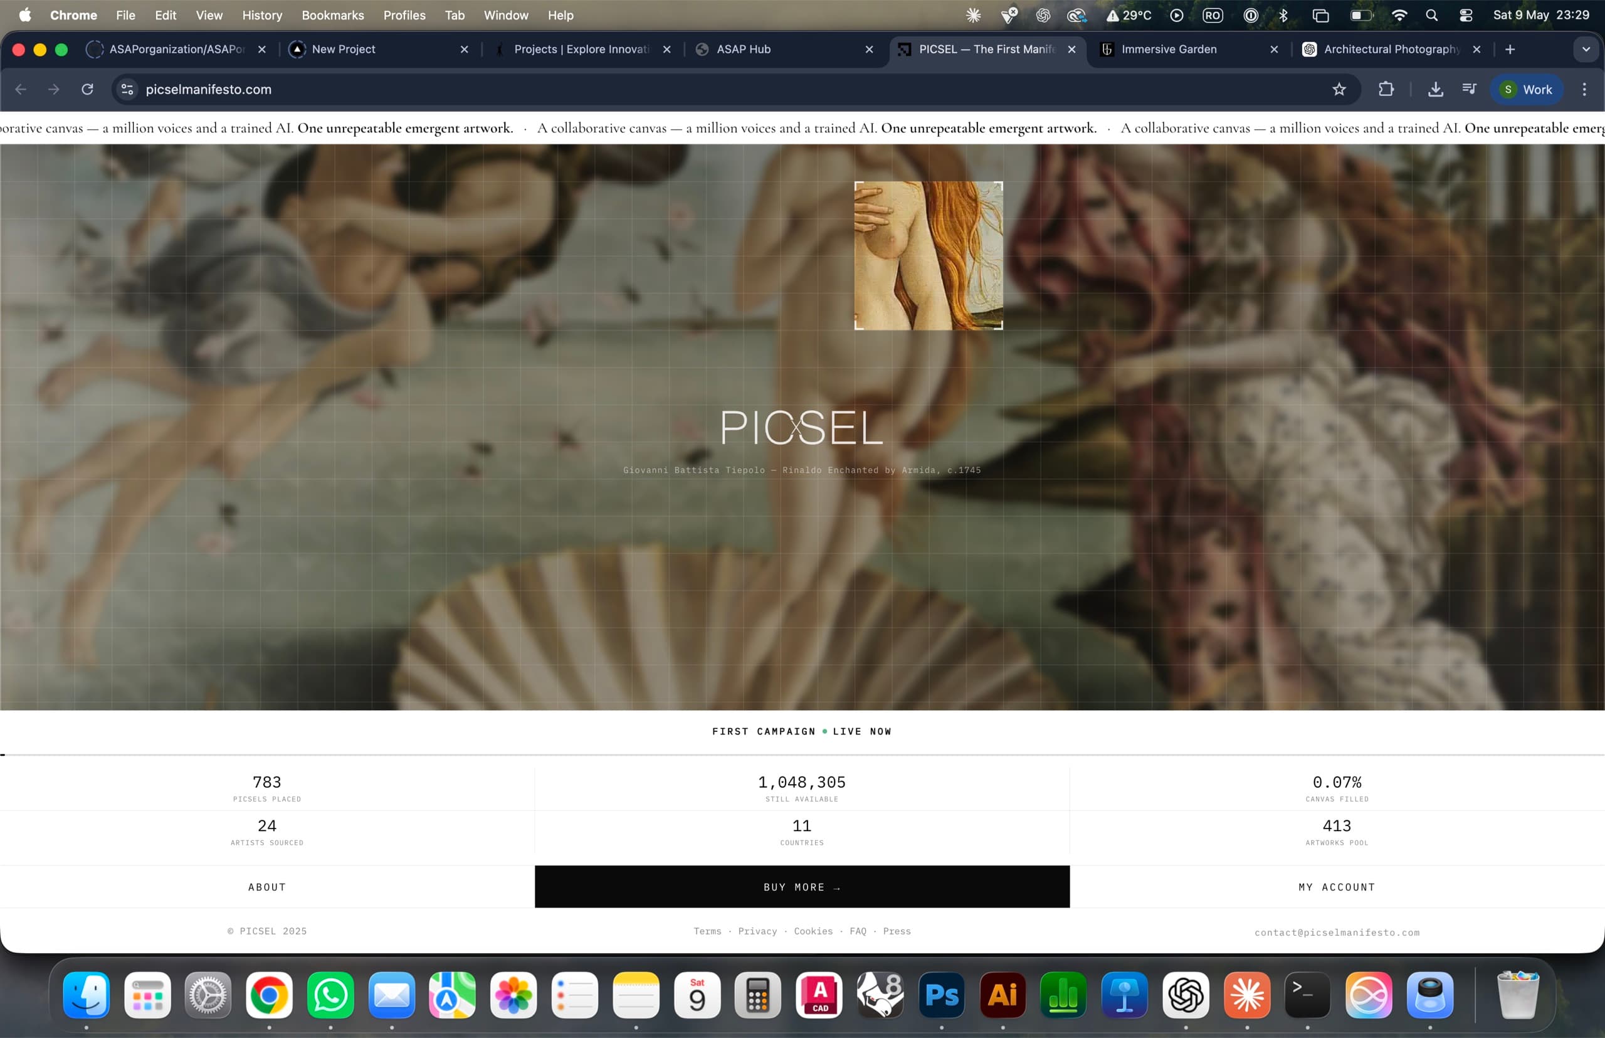Open a new tab with plus button
This screenshot has height=1038, width=1605.
tap(1510, 49)
